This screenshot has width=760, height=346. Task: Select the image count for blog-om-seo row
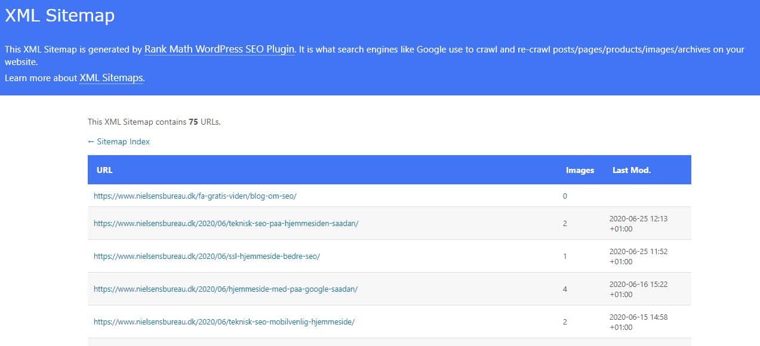[565, 196]
